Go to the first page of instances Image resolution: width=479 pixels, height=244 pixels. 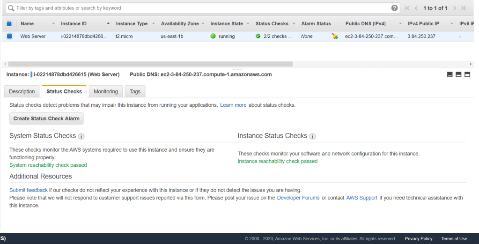(x=407, y=8)
